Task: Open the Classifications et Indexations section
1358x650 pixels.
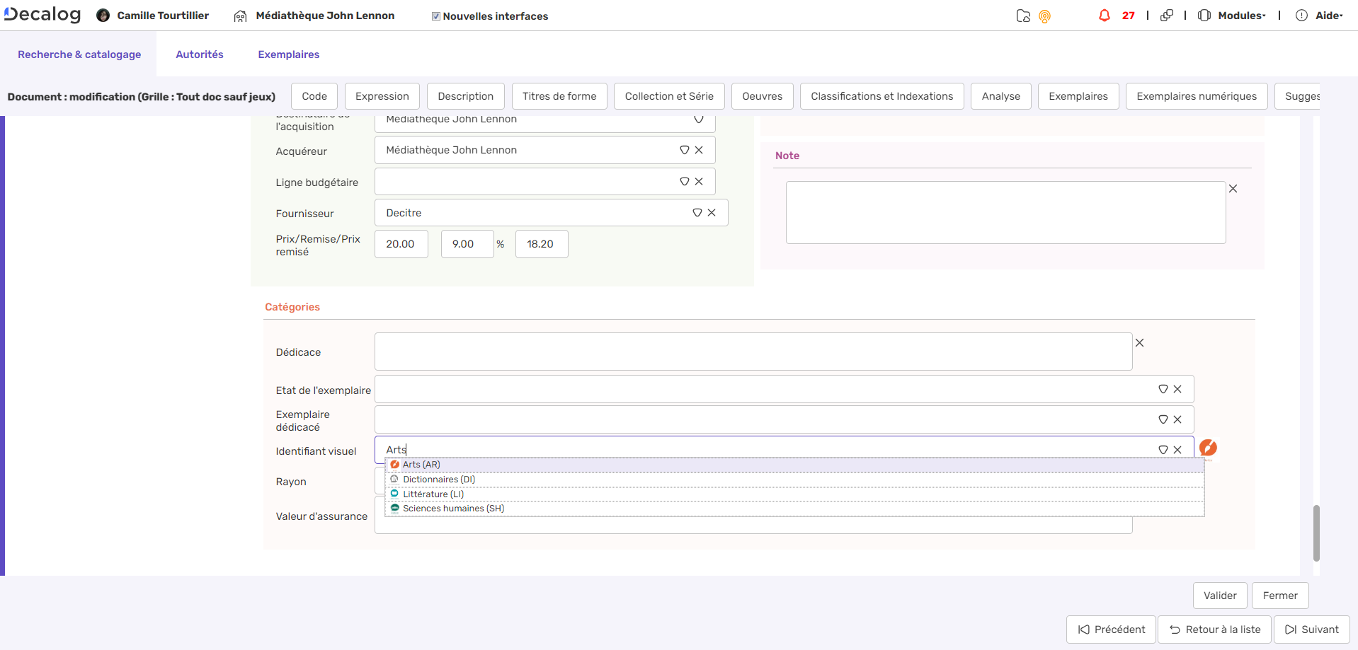Action: pyautogui.click(x=881, y=96)
